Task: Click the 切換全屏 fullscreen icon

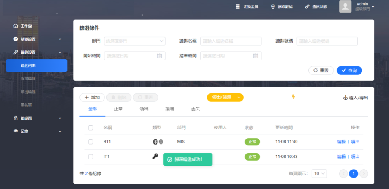Action: 238,6
